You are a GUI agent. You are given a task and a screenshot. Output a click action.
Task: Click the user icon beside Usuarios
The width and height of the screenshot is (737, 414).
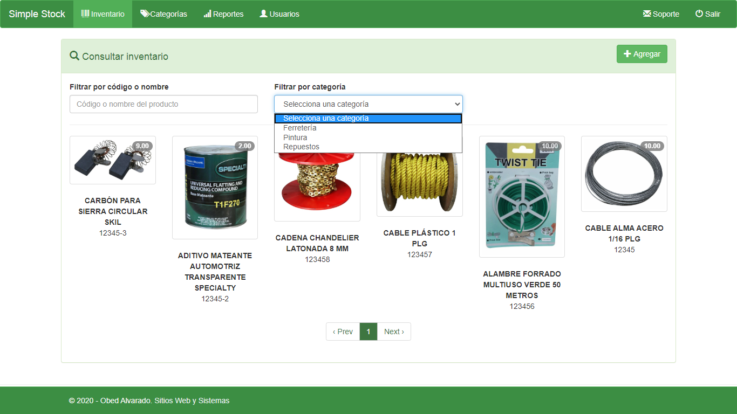263,13
